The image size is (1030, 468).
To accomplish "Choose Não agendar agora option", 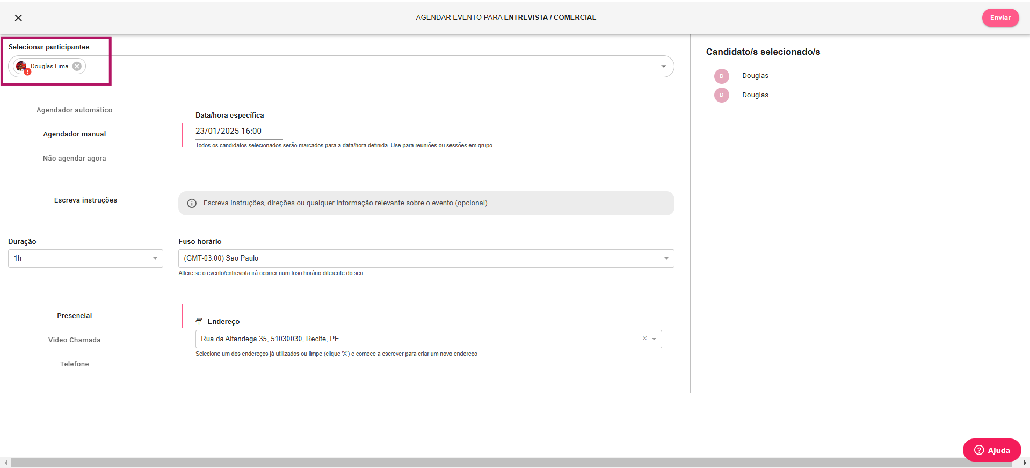I will pyautogui.click(x=75, y=159).
